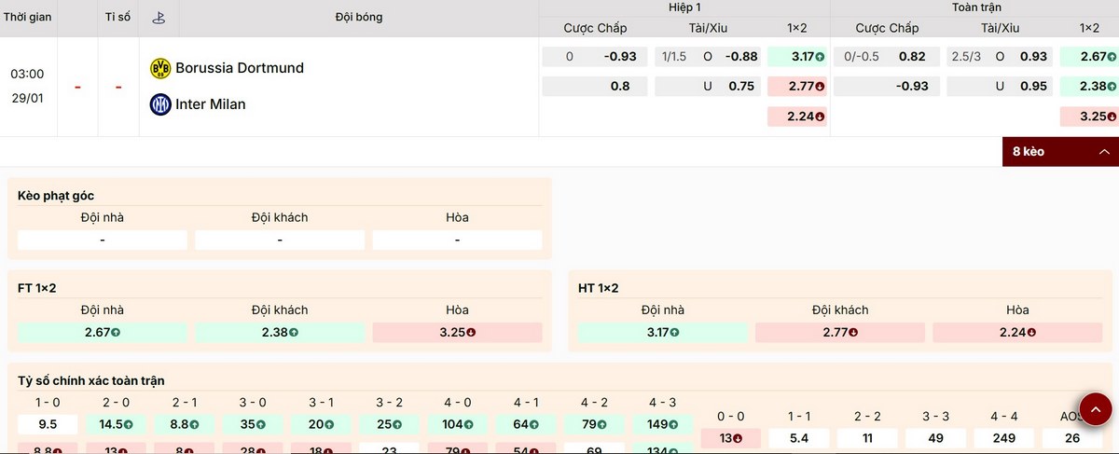Screen dimensions: 1119x454
Task: Pick Hòa odds 3.25 in FT 1×2 panel
Action: (457, 333)
